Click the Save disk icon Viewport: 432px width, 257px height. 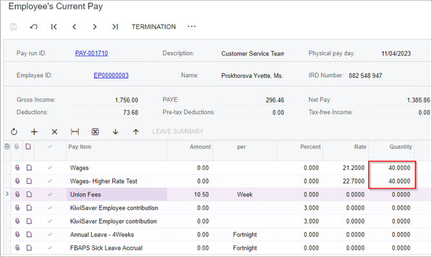[14, 26]
